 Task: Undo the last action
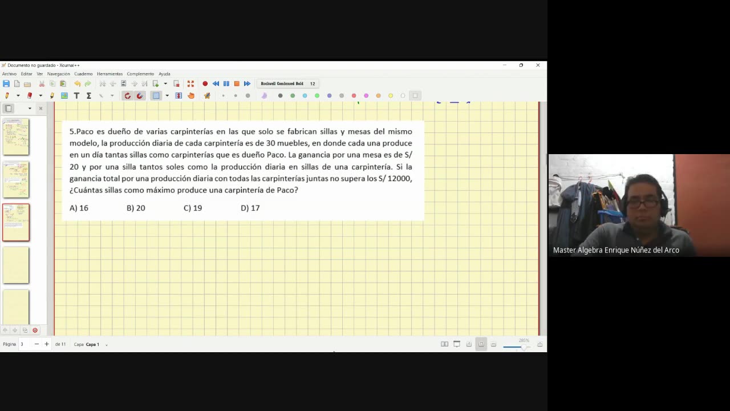tap(77, 84)
